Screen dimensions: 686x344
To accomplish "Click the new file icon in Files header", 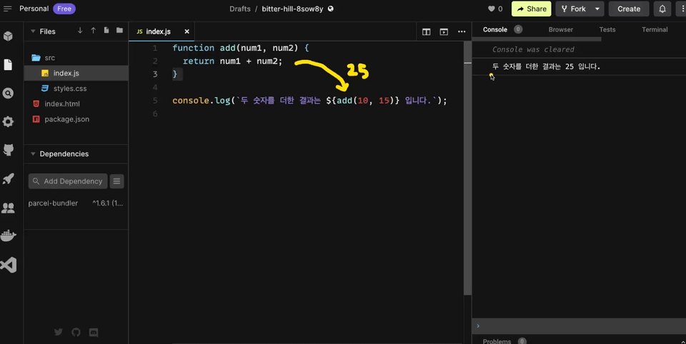I will point(106,31).
